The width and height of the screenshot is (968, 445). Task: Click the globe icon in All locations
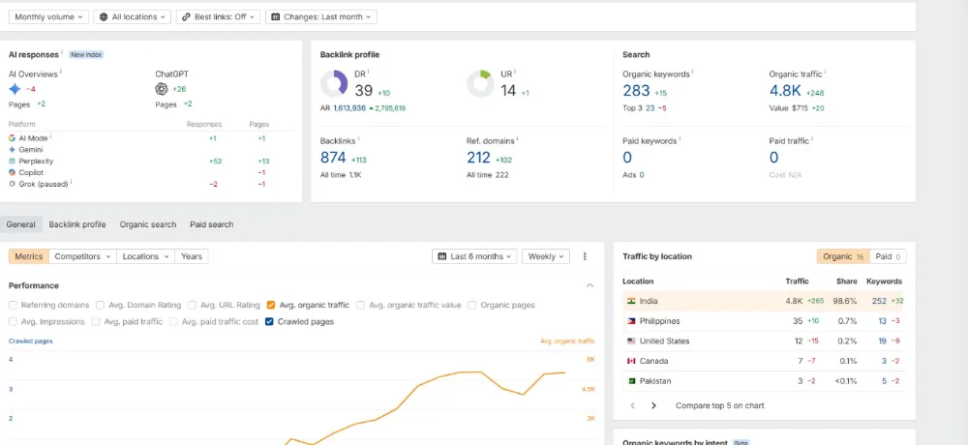[104, 17]
